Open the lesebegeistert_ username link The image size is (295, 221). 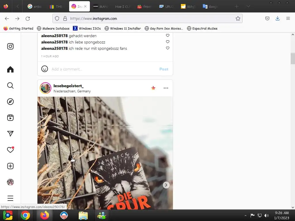tap(69, 86)
